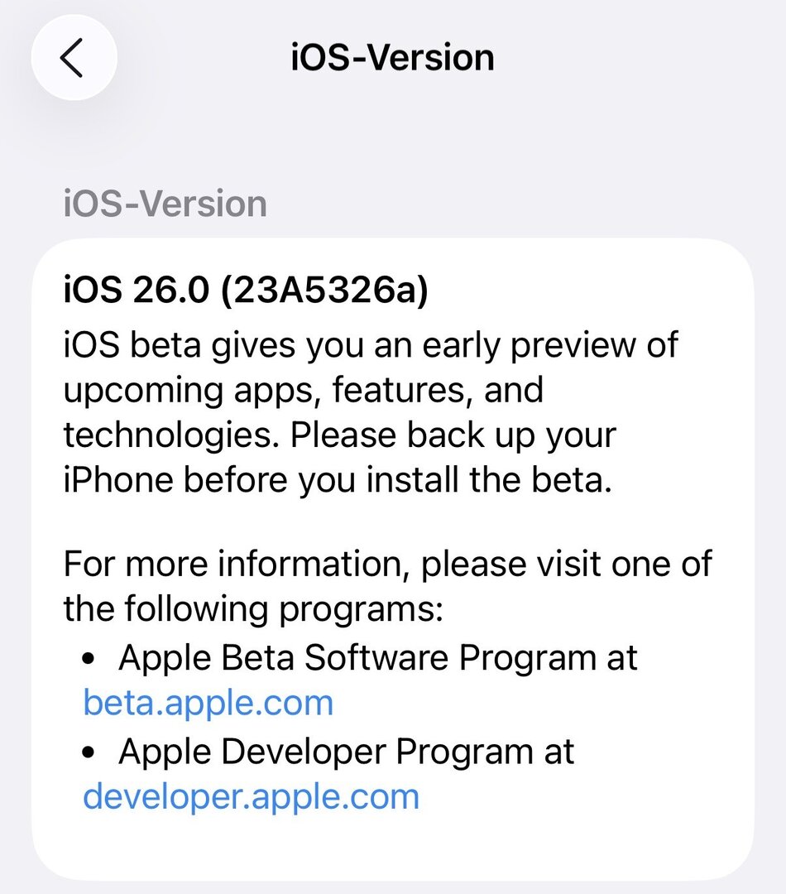Screen dimensions: 786x894
Task: Click the gray iOS-Version section header
Action: pos(165,204)
